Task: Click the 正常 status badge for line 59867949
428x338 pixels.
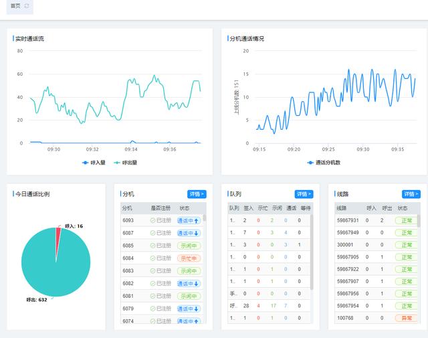Action: point(406,233)
